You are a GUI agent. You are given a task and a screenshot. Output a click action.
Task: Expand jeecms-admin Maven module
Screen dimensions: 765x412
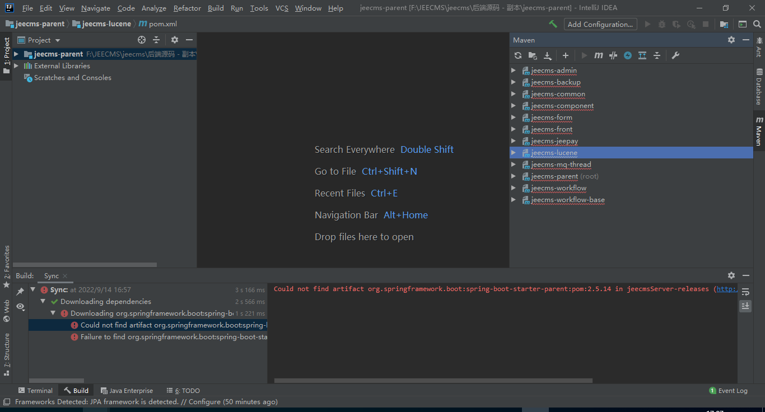(514, 71)
